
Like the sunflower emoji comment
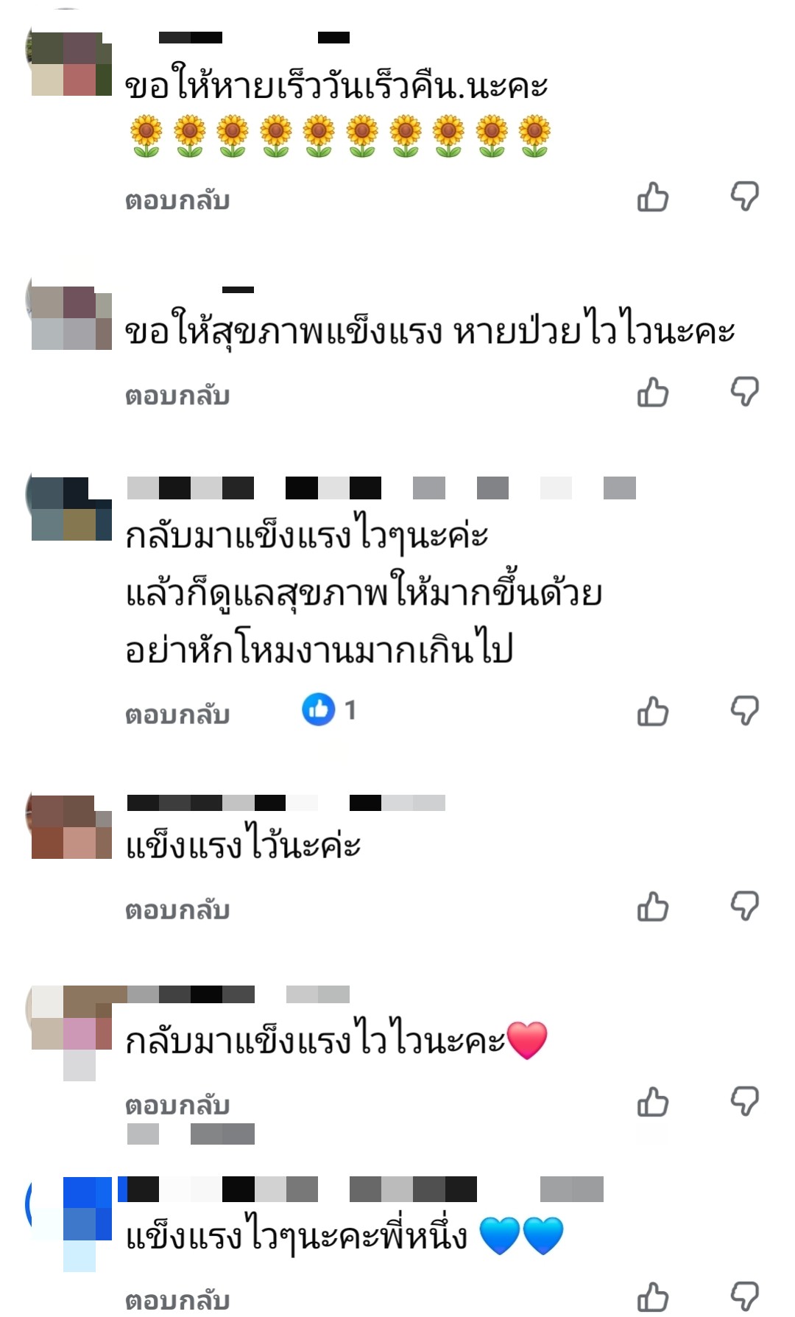(x=653, y=197)
